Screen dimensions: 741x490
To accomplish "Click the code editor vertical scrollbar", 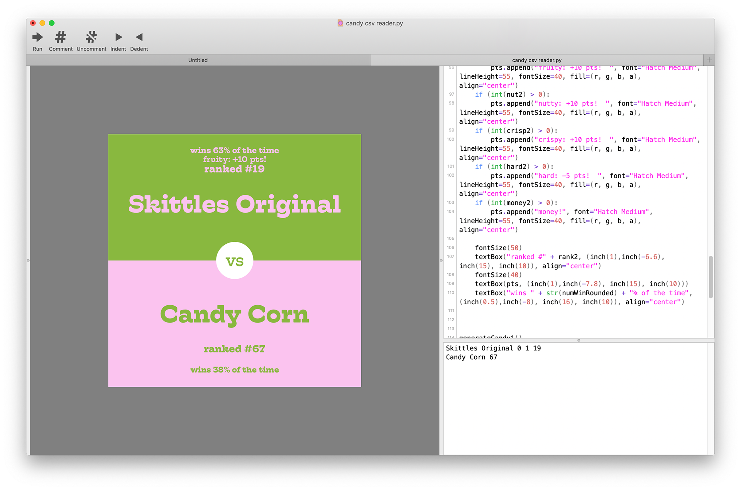I will point(711,276).
